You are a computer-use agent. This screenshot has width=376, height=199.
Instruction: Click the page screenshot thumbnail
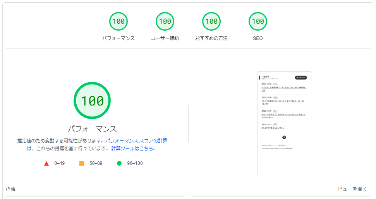pos(284,123)
